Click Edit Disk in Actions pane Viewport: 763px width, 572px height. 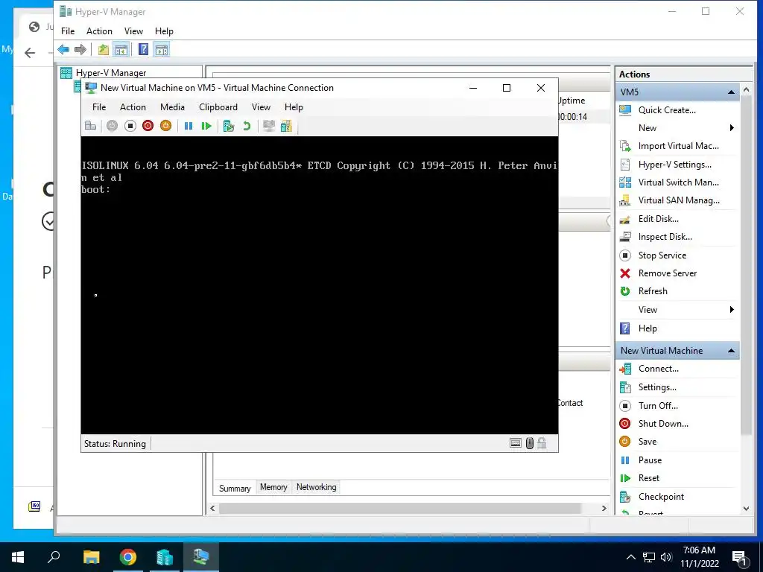click(658, 219)
